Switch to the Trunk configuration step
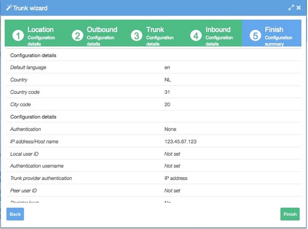308x229 pixels. [153, 33]
